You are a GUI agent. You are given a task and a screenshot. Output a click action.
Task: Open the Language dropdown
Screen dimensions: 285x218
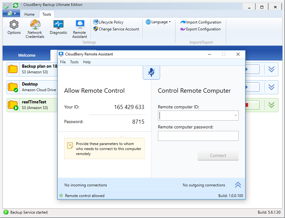point(158,22)
